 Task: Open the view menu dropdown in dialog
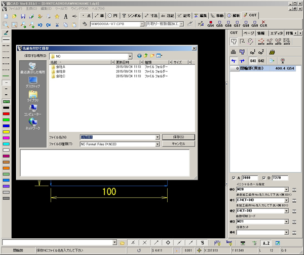pyautogui.click(x=160, y=56)
